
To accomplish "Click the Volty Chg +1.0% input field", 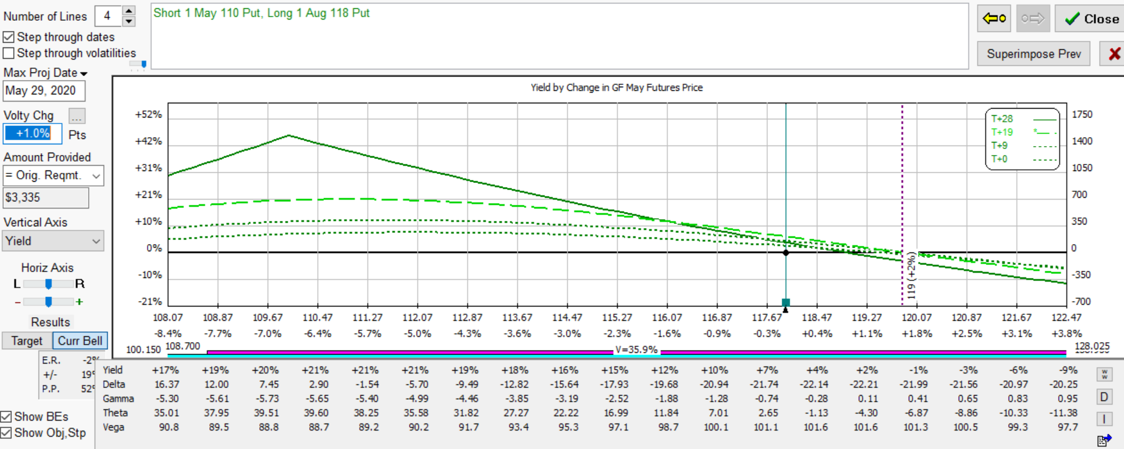I will (x=33, y=134).
